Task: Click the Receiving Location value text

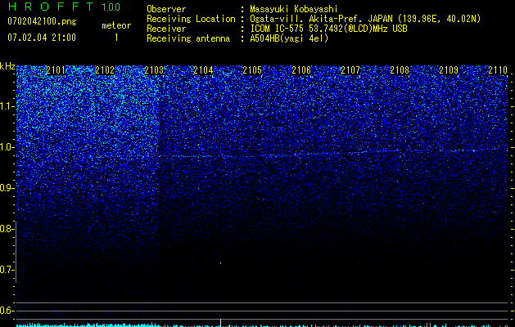Action: (365, 19)
